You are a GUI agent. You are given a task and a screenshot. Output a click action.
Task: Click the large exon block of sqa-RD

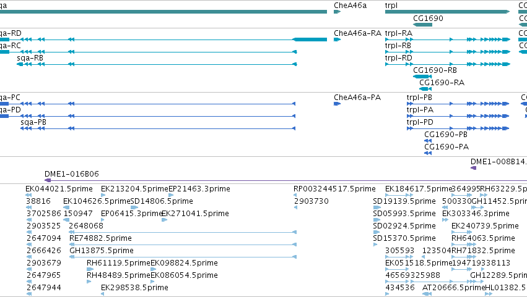tap(310, 40)
